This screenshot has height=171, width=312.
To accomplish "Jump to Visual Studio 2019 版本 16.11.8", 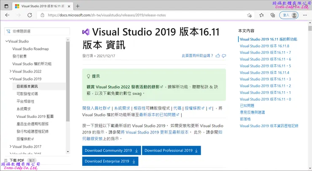I will pyautogui.click(x=264, y=46).
